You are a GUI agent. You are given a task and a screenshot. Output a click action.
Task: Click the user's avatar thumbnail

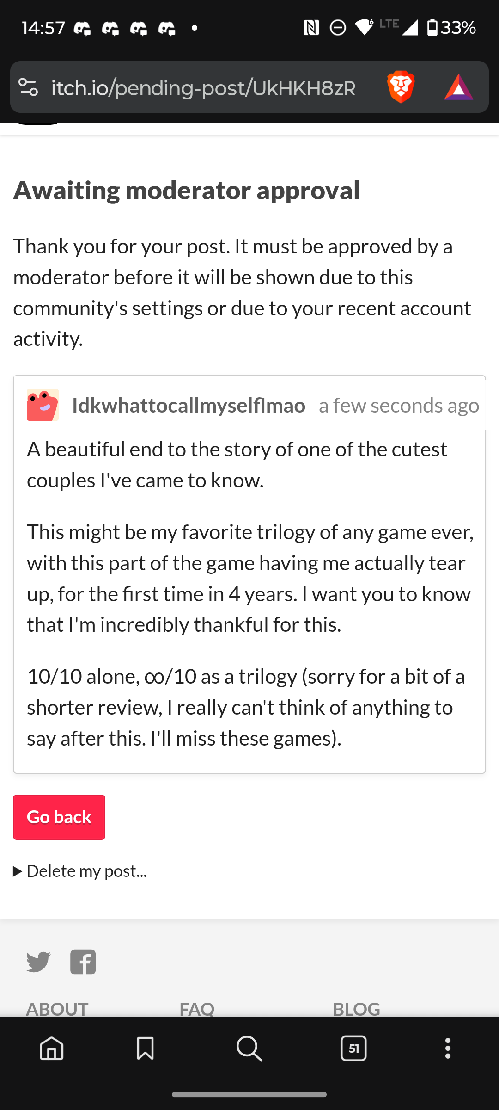[x=43, y=405]
